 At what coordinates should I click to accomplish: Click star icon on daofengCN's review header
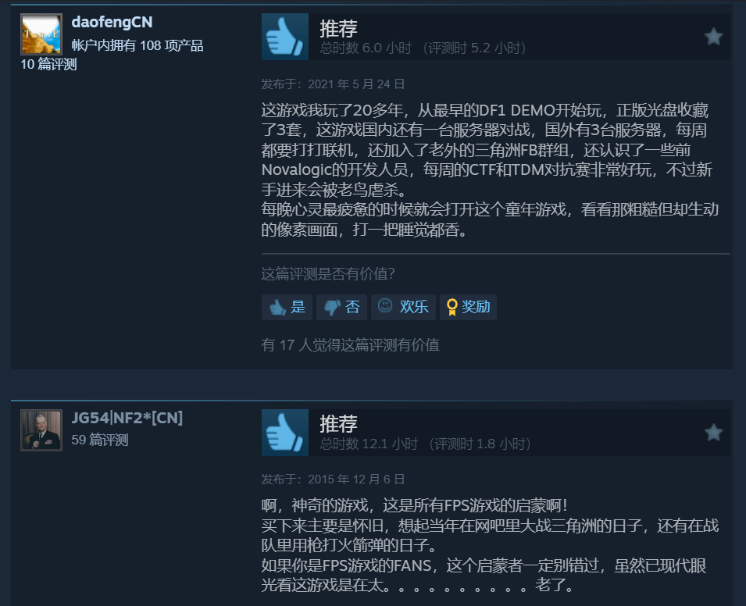[713, 37]
